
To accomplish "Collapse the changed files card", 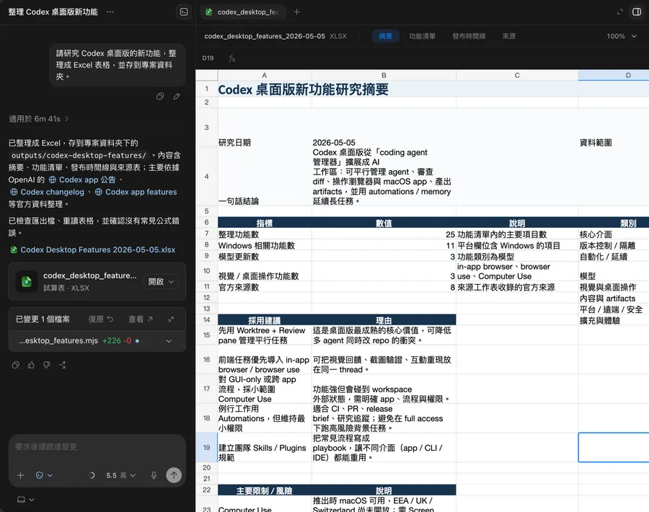I will tap(171, 319).
